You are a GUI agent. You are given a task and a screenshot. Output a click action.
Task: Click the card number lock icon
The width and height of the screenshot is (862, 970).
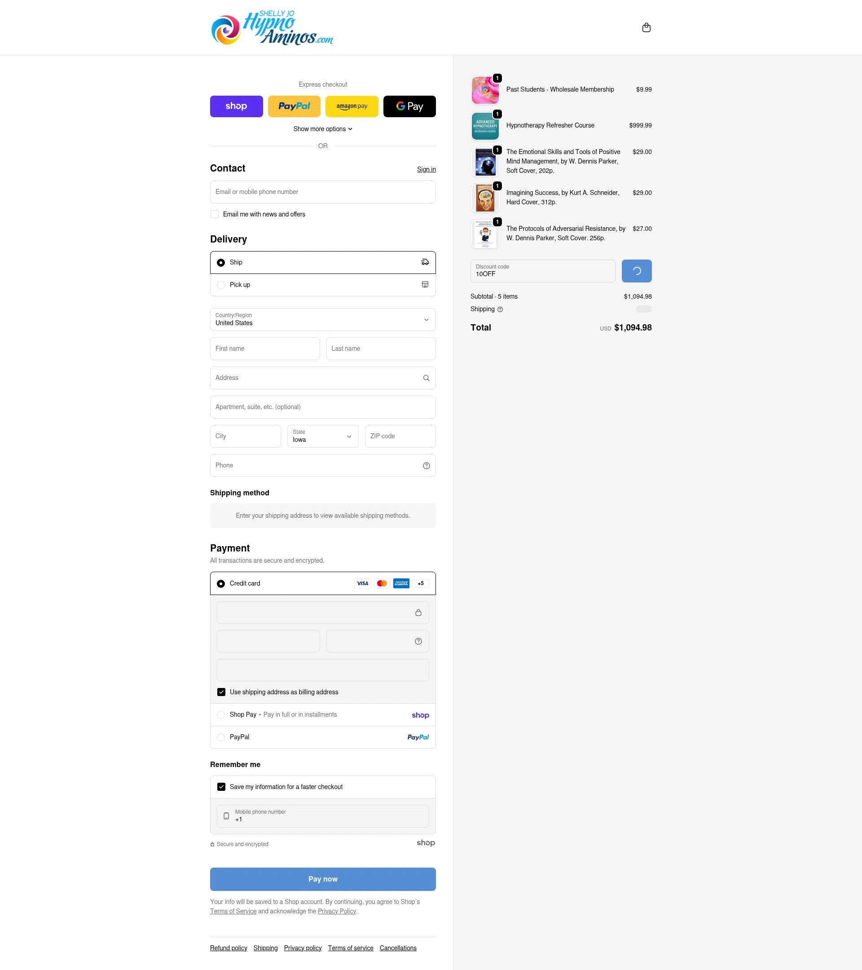418,613
